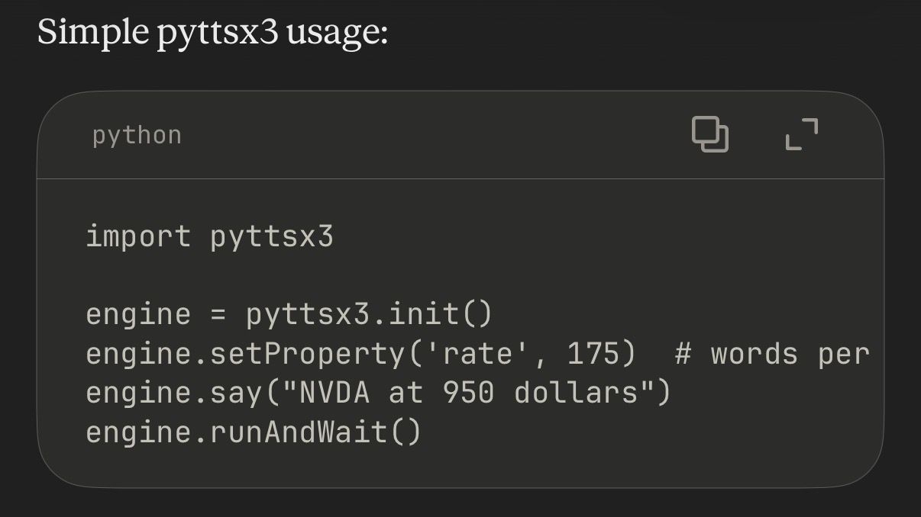Click the word 'NVDA' in the string
This screenshot has width=921, height=517.
click(334, 393)
